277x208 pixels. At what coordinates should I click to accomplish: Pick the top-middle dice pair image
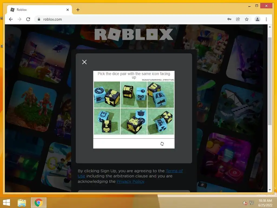pyautogui.click(x=134, y=95)
